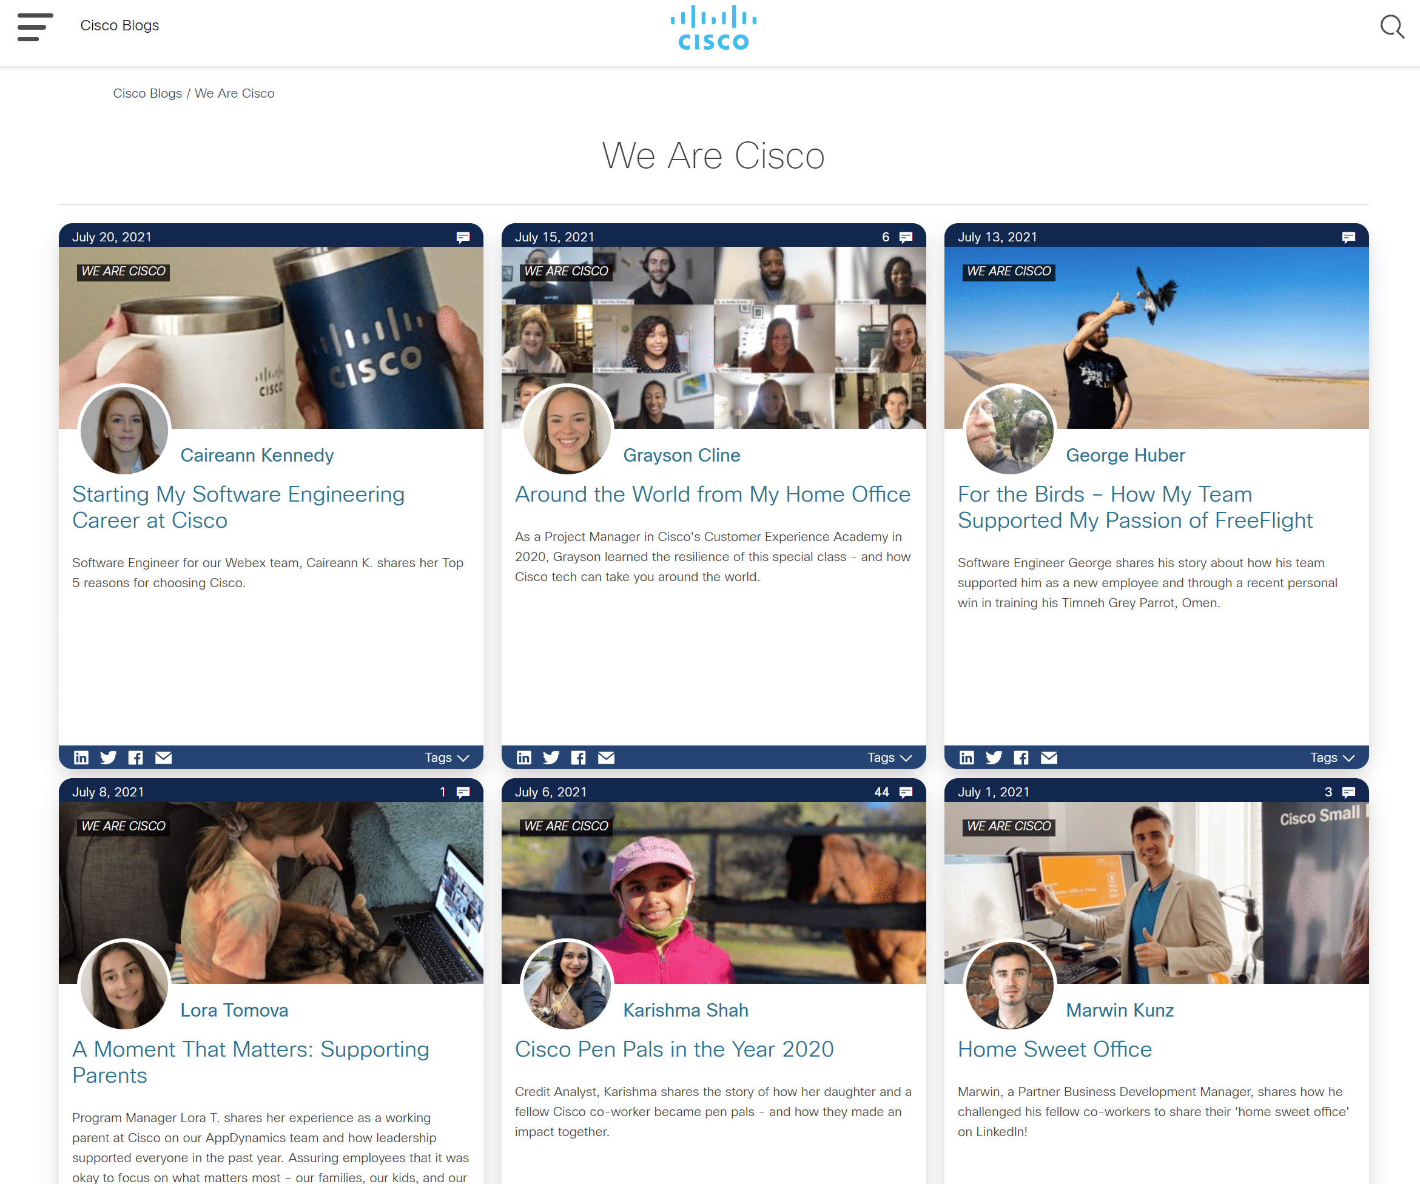Read Around the World from My Home Office

pyautogui.click(x=713, y=495)
